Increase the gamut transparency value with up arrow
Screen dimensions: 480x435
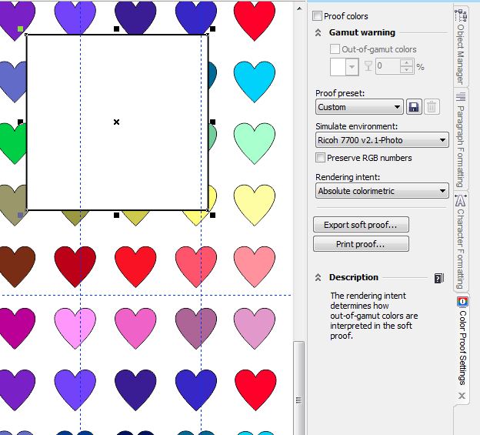tap(406, 63)
